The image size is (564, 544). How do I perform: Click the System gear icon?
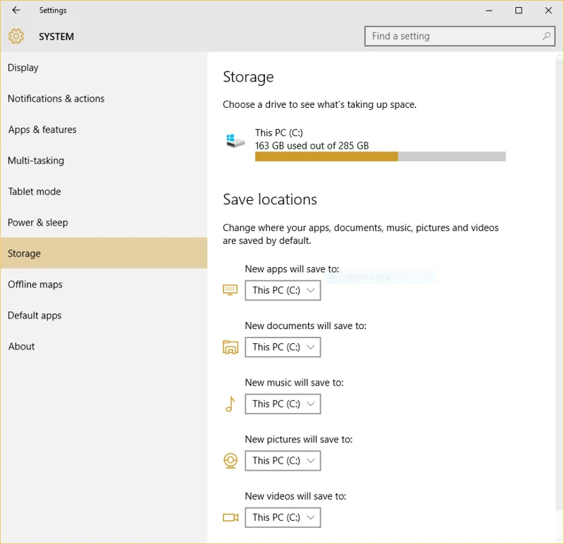(x=16, y=37)
